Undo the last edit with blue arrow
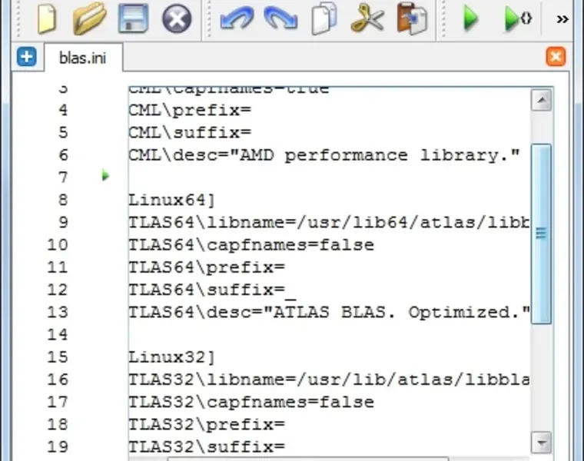The width and height of the screenshot is (584, 461). tap(237, 18)
